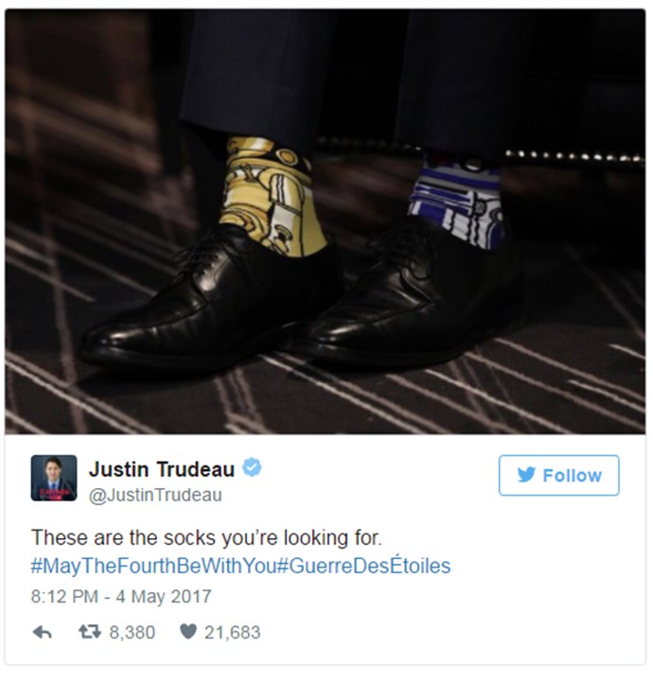Open Justin Trudeau's profile avatar
Viewport: 653px width, 681px height.
pyautogui.click(x=54, y=479)
